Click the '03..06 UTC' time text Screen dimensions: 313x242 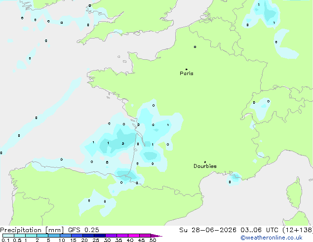click(259, 230)
